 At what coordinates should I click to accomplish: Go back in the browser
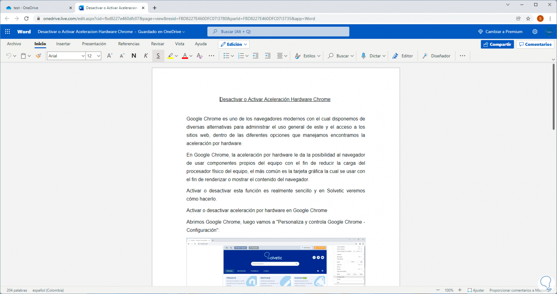pyautogui.click(x=7, y=19)
